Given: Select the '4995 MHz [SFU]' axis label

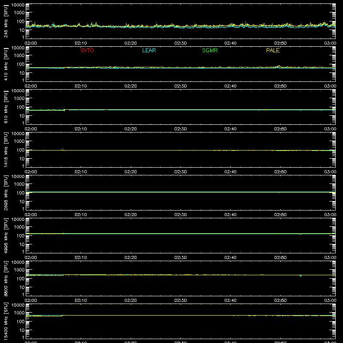Looking at the screenshot, I should (6, 236).
